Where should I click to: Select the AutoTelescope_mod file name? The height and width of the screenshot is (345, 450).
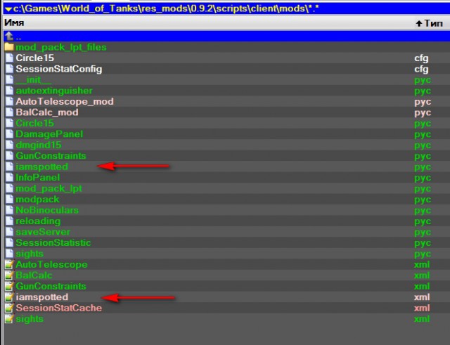[65, 101]
